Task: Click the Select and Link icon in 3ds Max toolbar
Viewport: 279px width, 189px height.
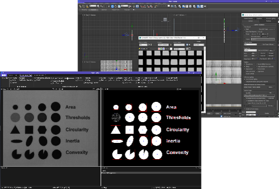Action: [x=80, y=6]
